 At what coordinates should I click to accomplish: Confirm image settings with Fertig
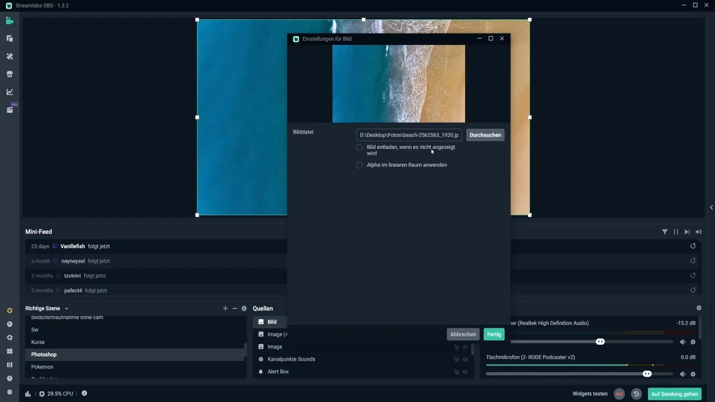[494, 334]
